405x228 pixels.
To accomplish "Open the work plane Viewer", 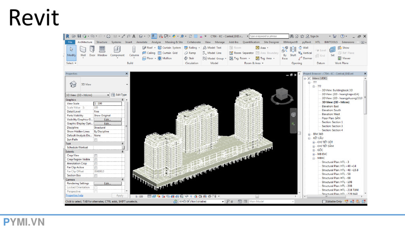I will tap(344, 59).
